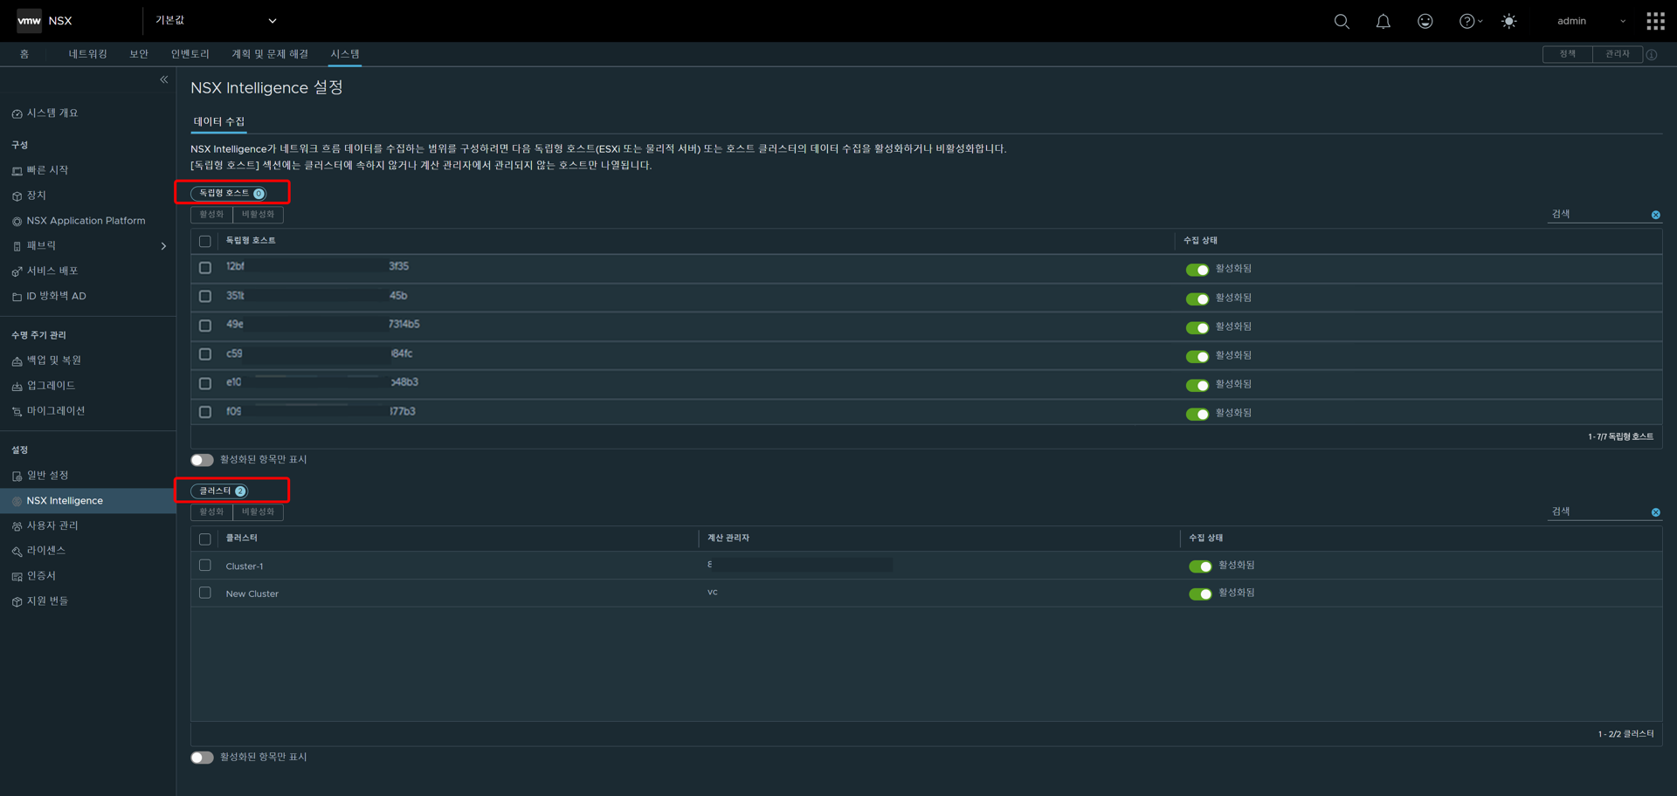Open the 네트워킹 tab

87,54
